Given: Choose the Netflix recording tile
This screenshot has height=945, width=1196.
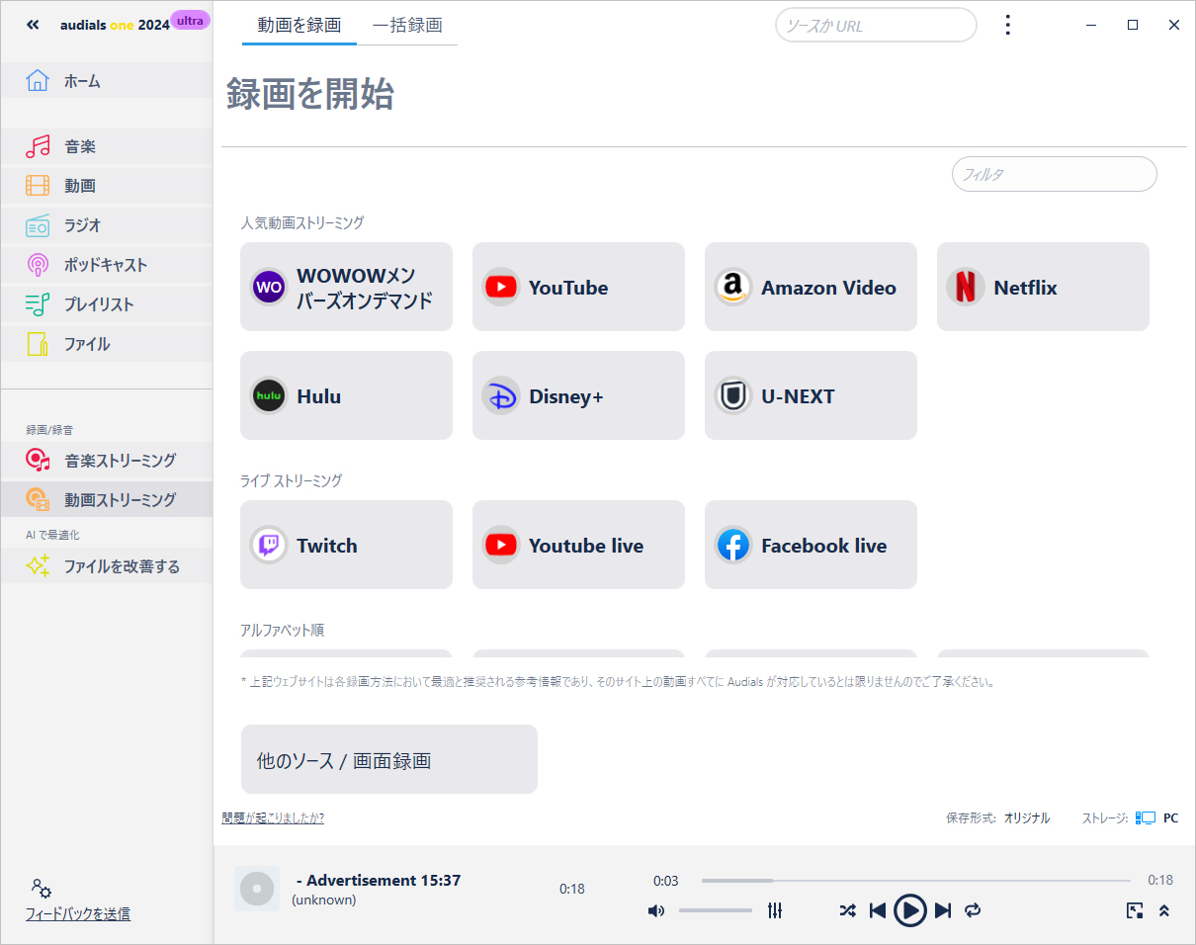Looking at the screenshot, I should (1043, 287).
